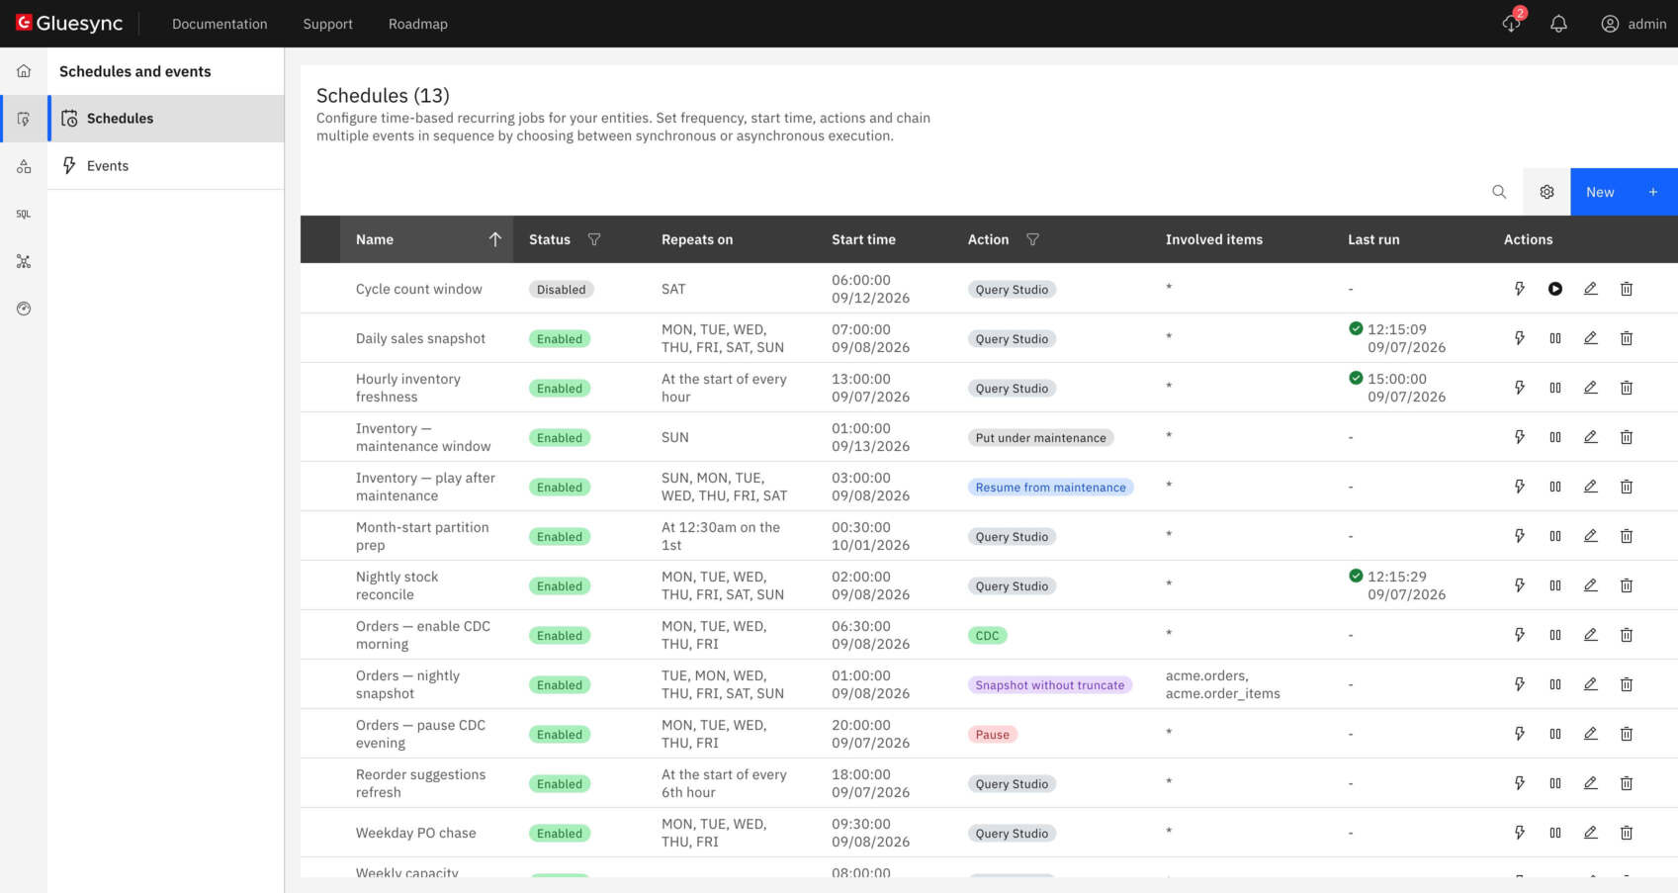Trigger Reorder suggestions refresh now

click(x=1520, y=783)
